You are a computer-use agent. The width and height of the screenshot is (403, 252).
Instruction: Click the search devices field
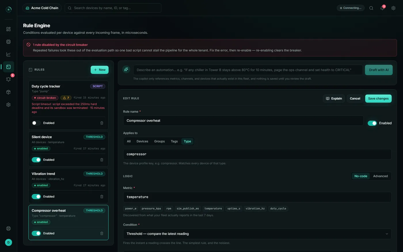[x=113, y=8]
